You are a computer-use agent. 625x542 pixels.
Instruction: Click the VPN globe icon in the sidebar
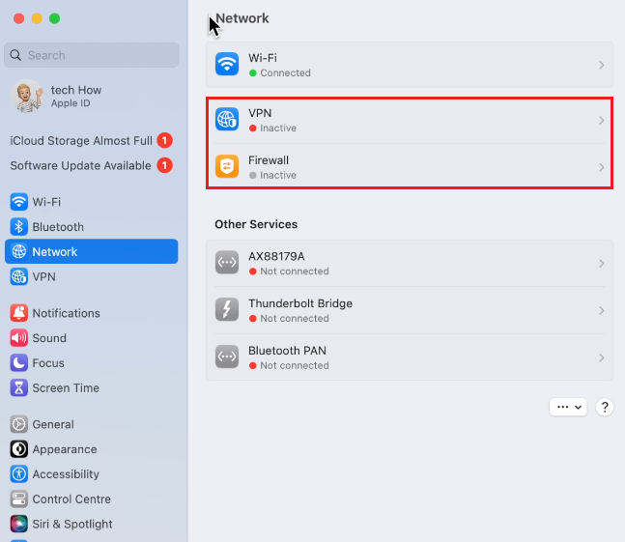coord(18,276)
